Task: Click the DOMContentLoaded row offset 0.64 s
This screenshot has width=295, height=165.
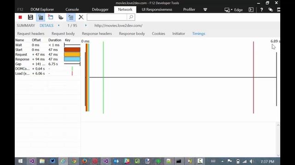Action: (48, 69)
